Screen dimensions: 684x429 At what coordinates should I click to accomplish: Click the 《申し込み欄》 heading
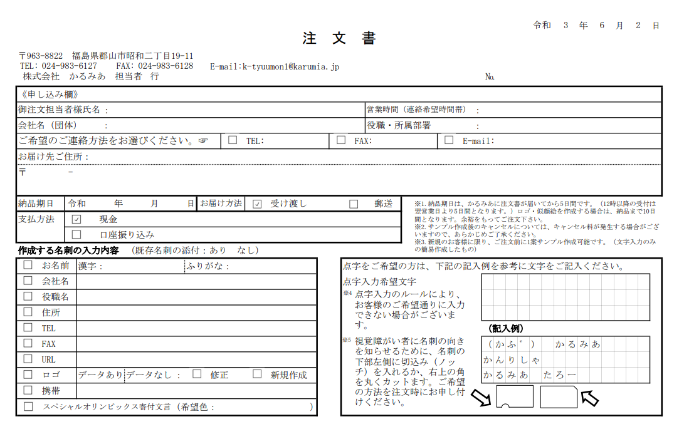(49, 95)
